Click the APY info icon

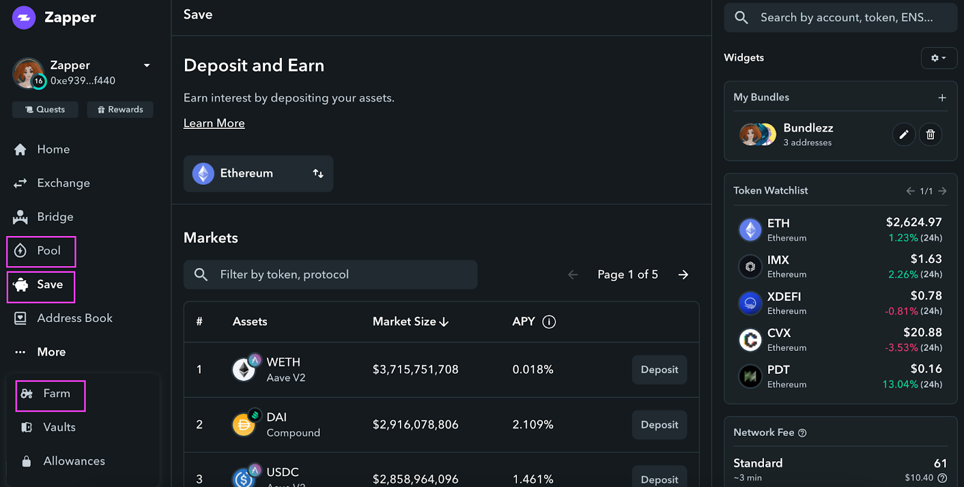click(x=549, y=321)
